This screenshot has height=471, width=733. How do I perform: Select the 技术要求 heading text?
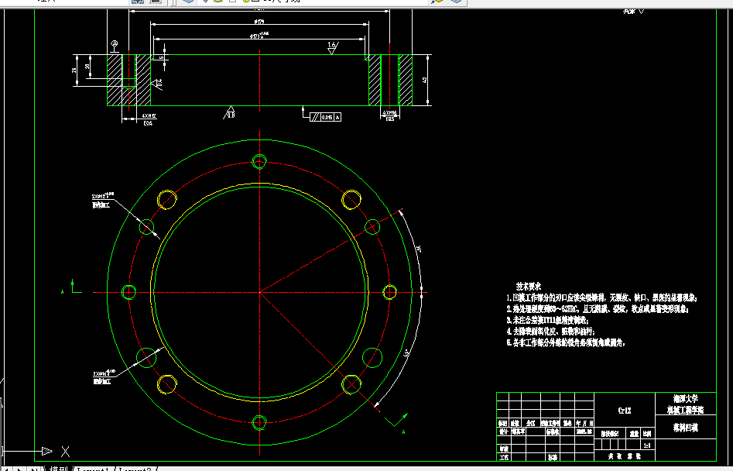pos(528,286)
